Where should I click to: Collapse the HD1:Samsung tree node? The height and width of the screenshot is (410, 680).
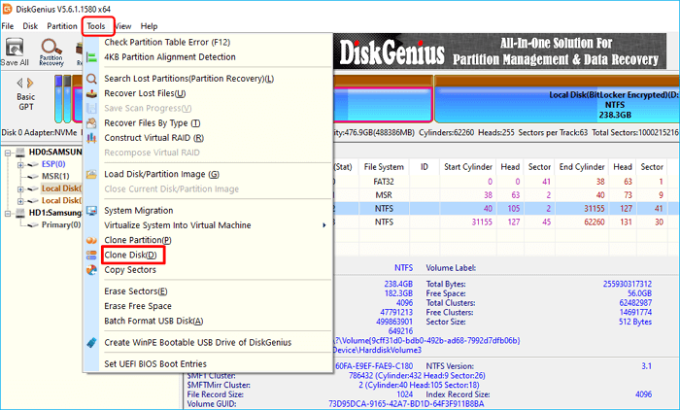8,214
